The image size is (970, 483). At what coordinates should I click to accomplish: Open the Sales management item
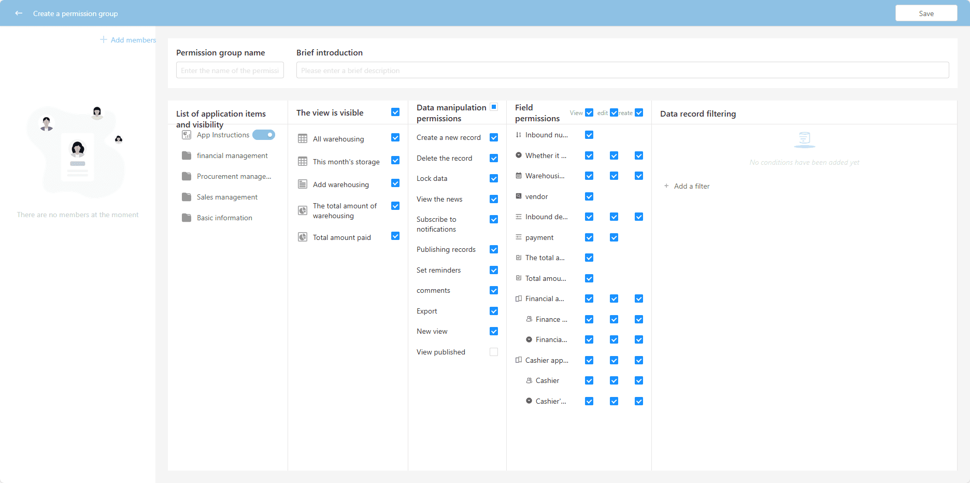pos(227,197)
